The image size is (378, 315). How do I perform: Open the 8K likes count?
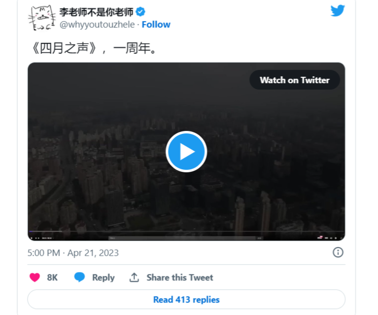click(52, 278)
